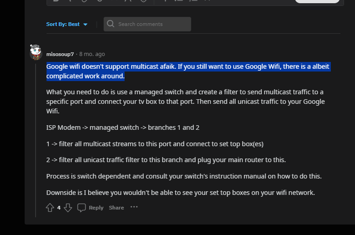The height and width of the screenshot is (235, 355).
Task: Open misosoup7's avatar
Action: coord(36,52)
